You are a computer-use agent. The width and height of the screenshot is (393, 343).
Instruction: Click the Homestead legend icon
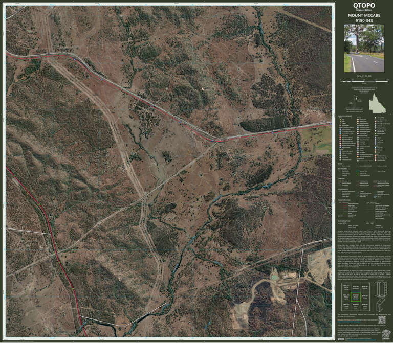[340, 125]
